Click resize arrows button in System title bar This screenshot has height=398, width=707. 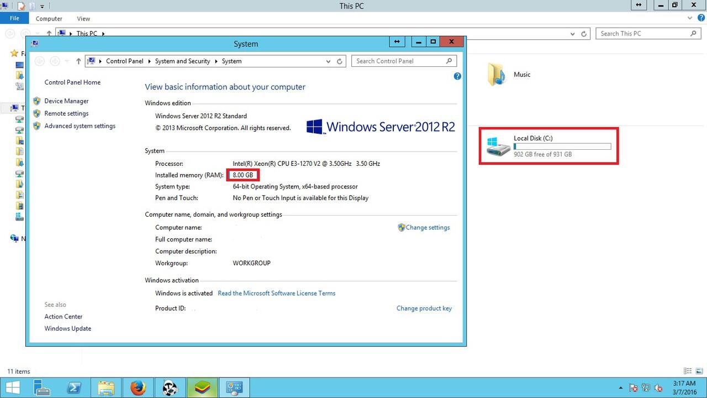point(397,41)
